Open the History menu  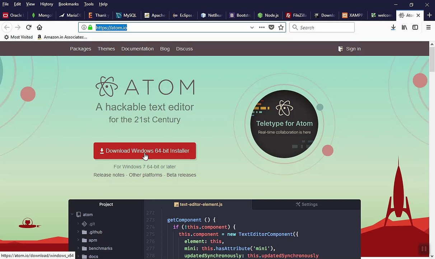(46, 4)
